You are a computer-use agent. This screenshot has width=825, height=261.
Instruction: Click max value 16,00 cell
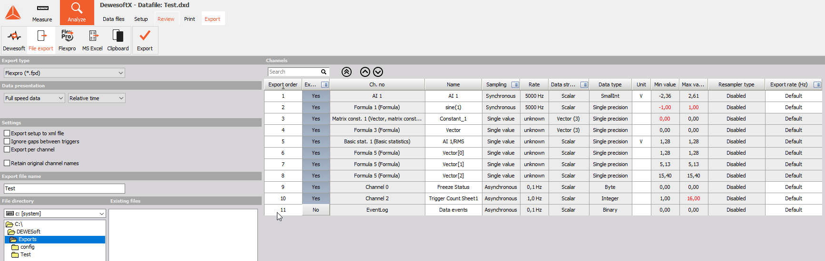tap(693, 198)
